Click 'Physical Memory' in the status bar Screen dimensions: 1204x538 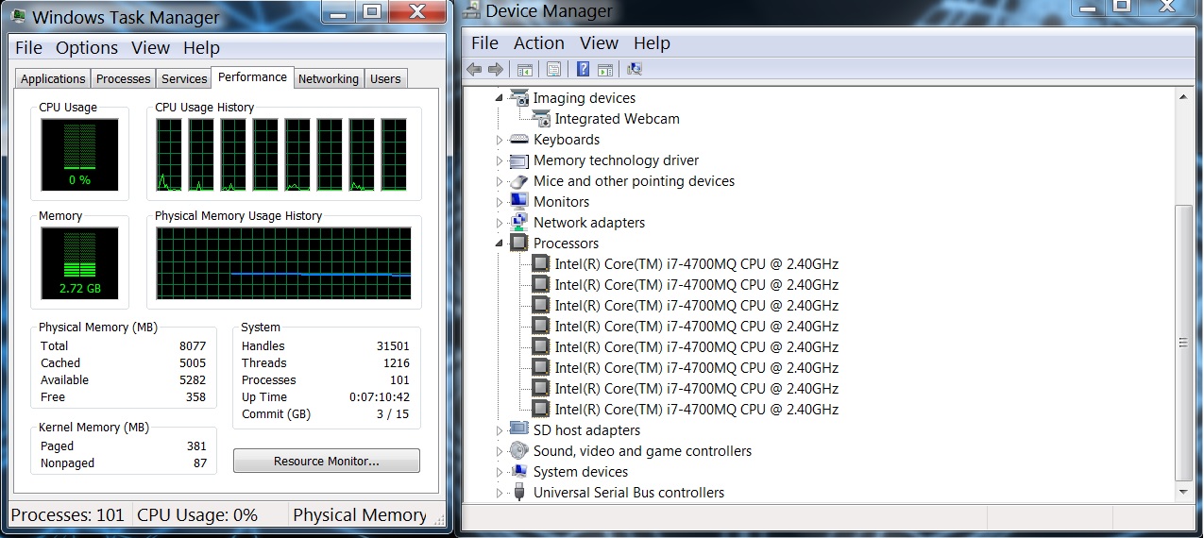(360, 515)
